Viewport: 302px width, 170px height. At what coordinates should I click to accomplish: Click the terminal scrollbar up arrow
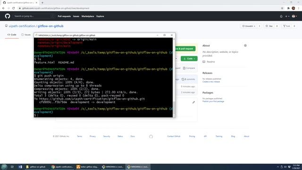[174, 39]
